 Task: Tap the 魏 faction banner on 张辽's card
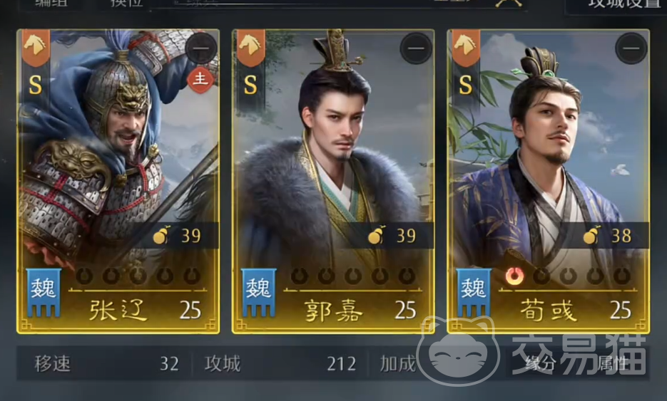44,292
